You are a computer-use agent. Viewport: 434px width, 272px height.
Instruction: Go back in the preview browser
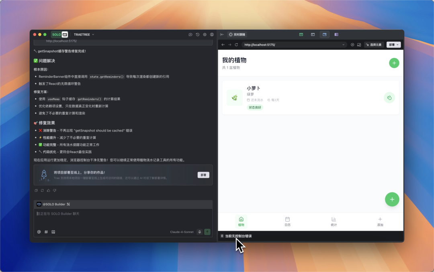(x=223, y=45)
